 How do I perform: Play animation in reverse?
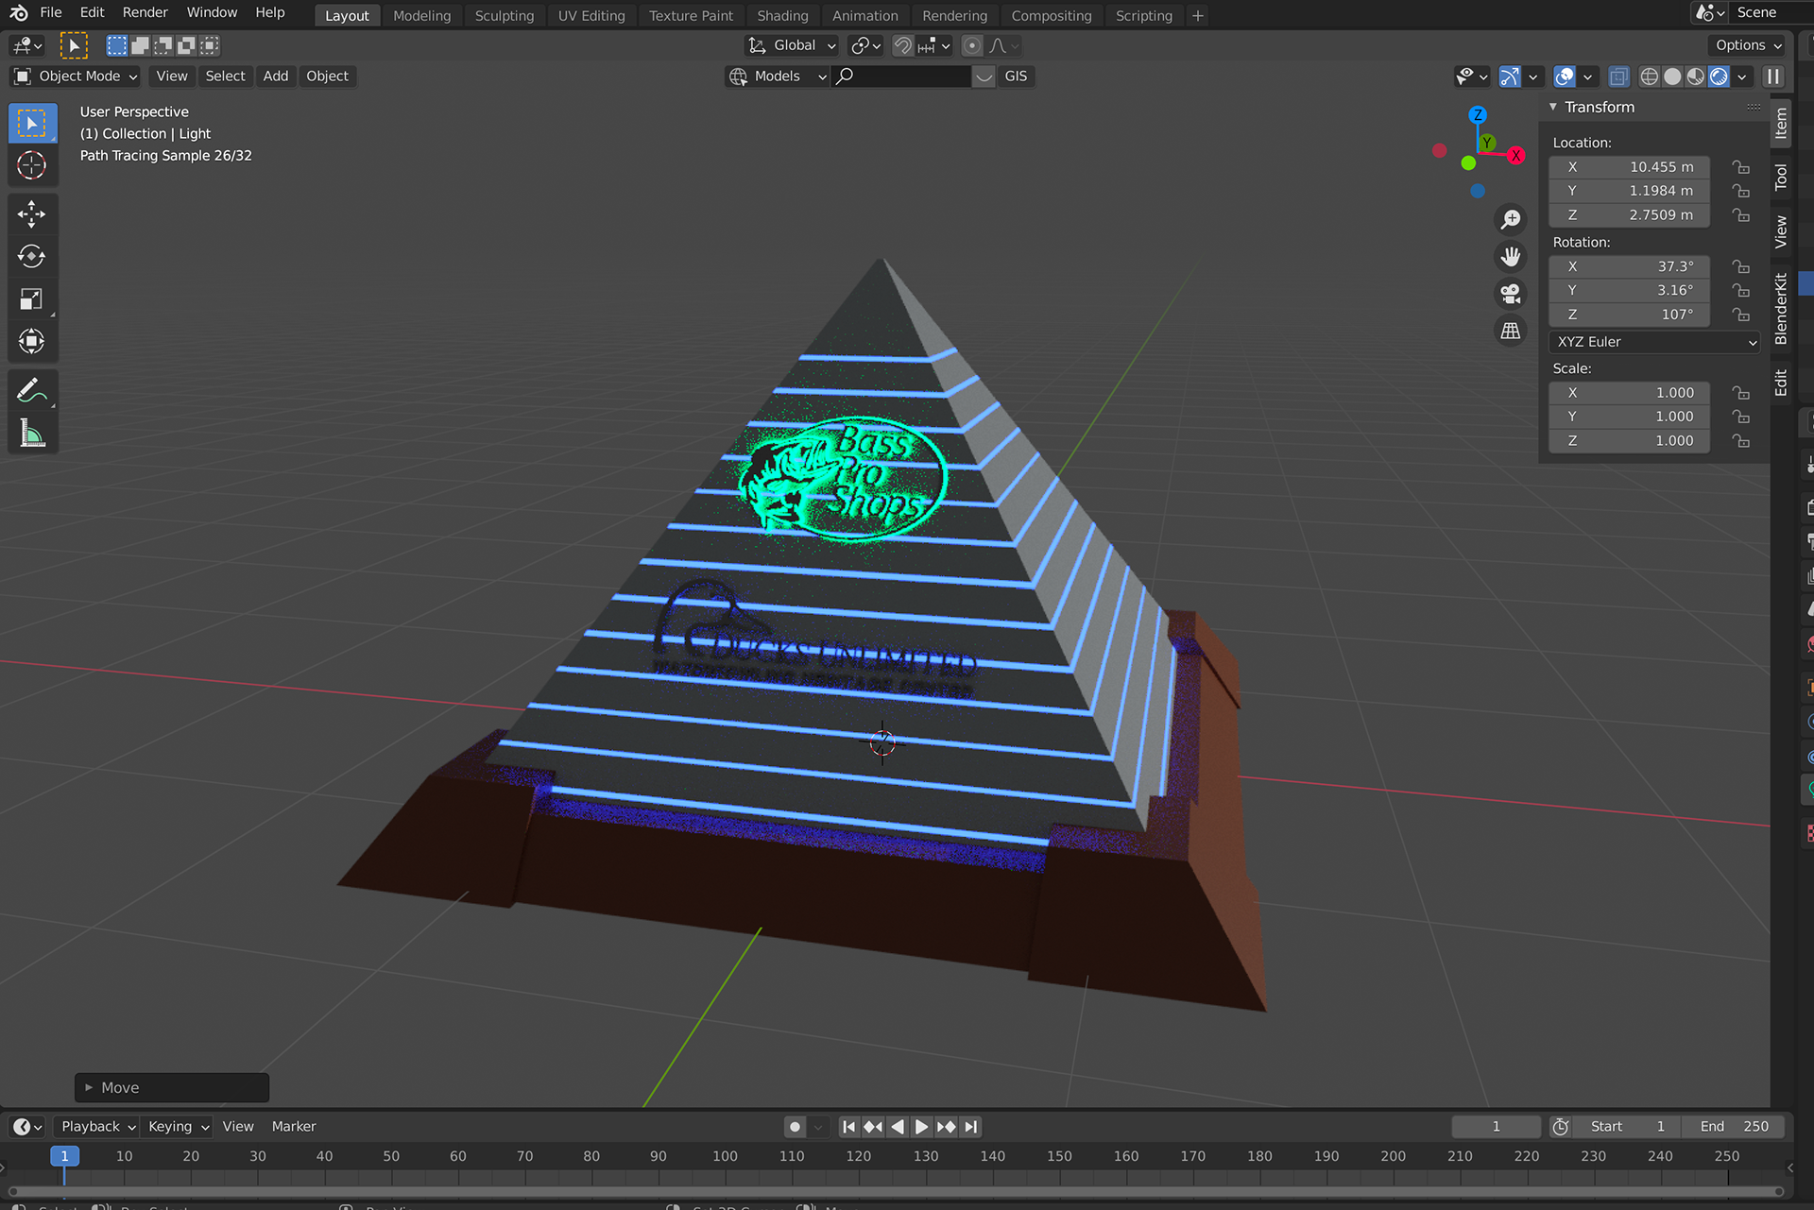click(898, 1127)
